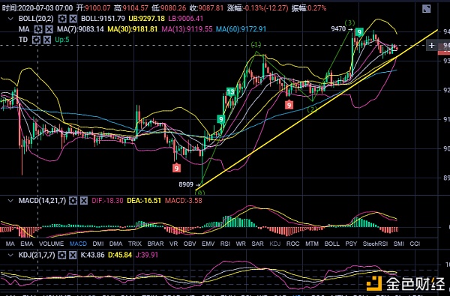
Task: Click the red 9 marker above the (2) wave label
Action: (x=289, y=105)
